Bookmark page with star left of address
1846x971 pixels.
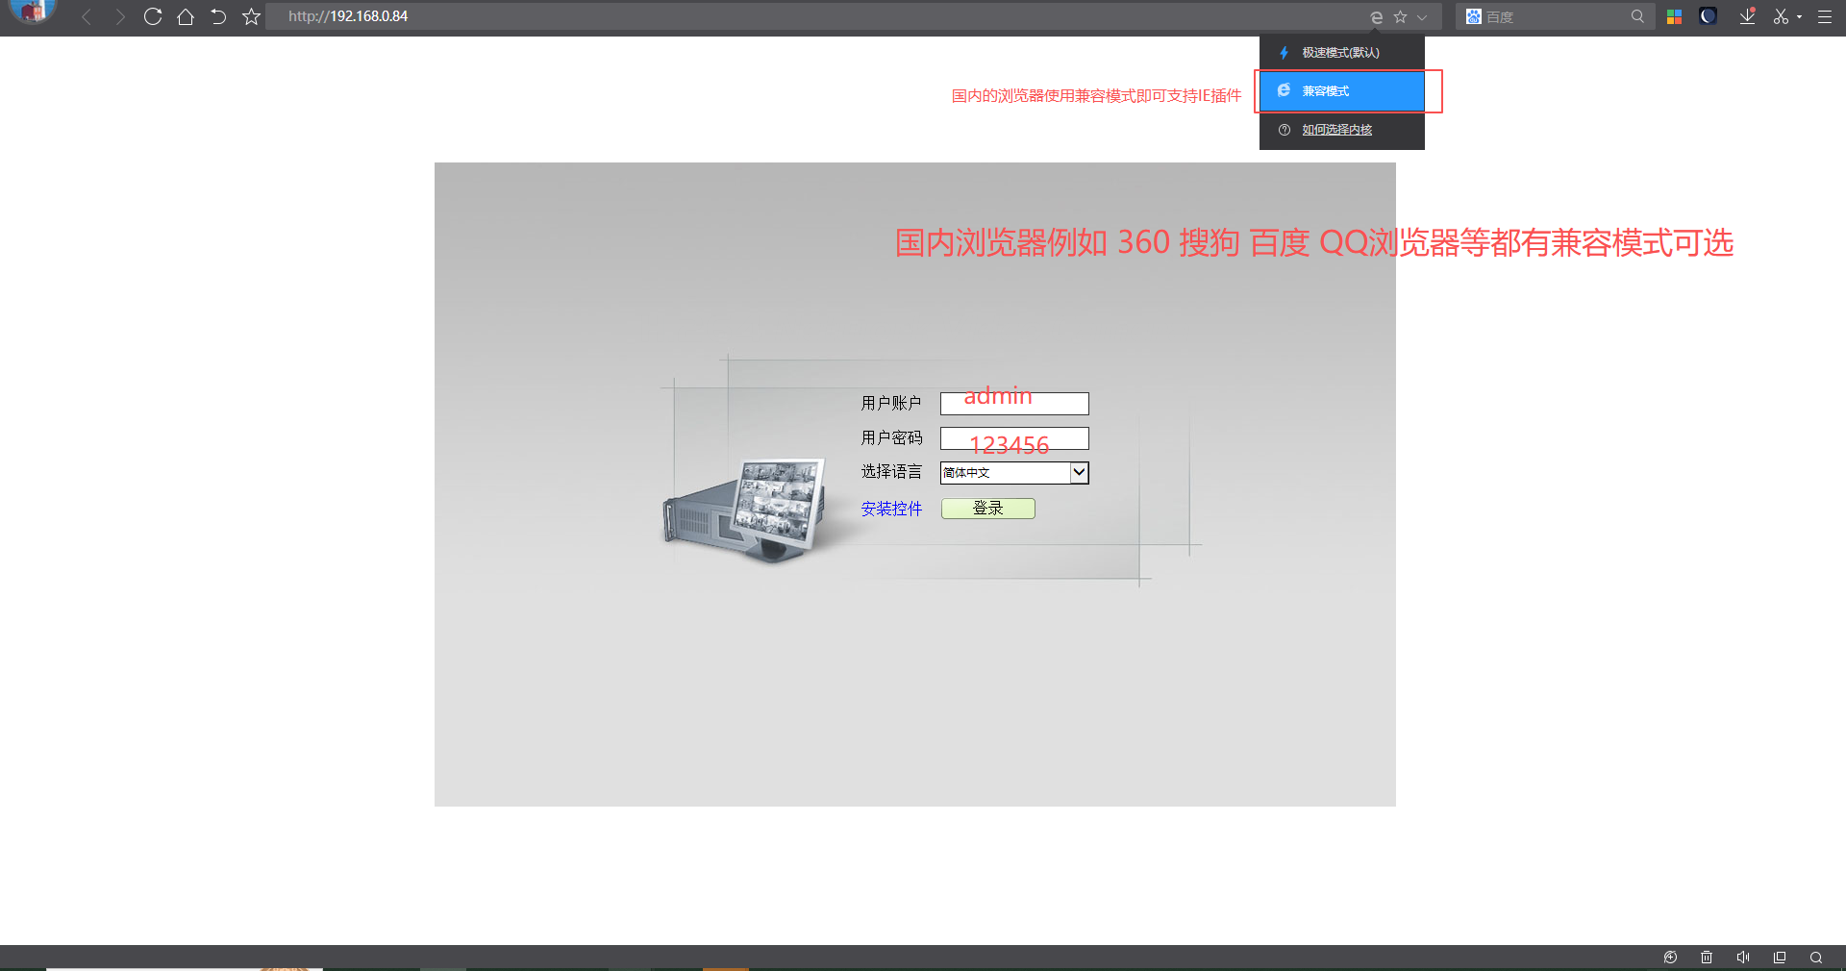[x=251, y=16]
